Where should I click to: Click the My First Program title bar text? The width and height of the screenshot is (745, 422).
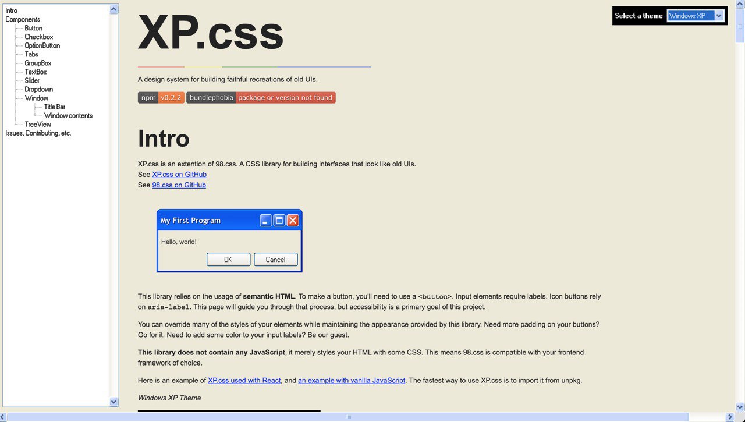click(190, 221)
